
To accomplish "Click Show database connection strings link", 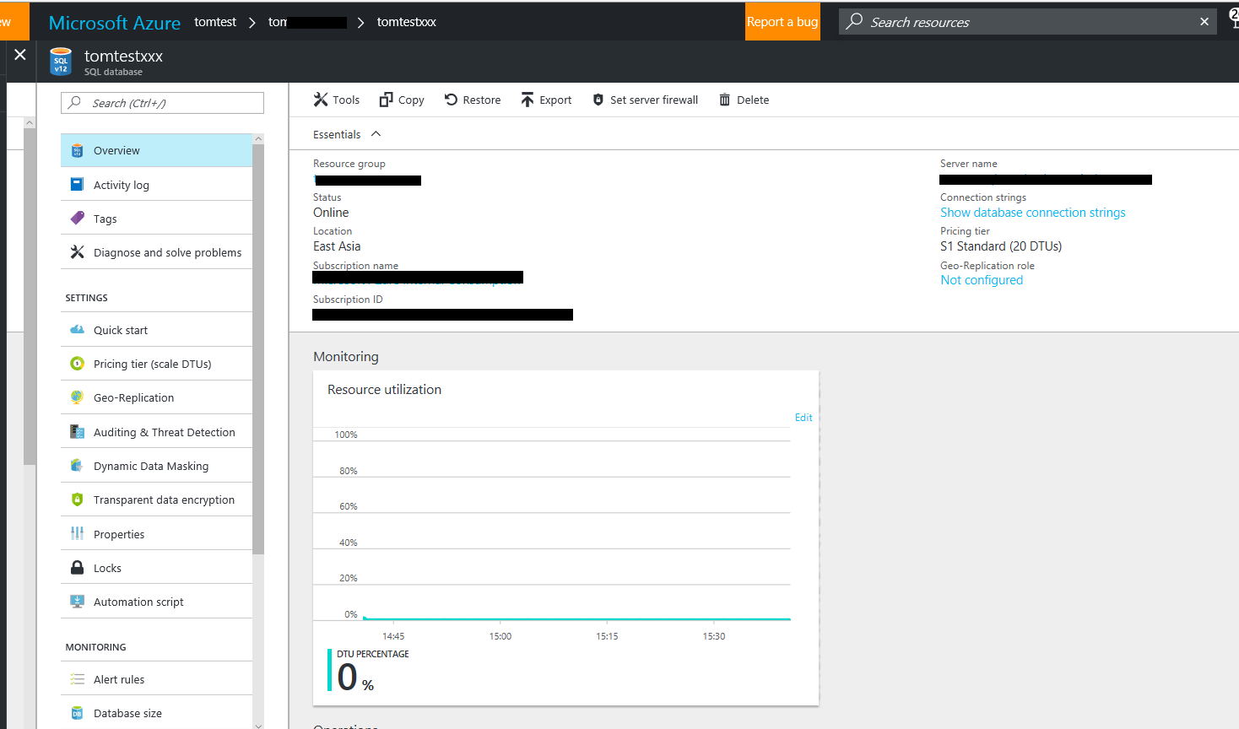I will pyautogui.click(x=1033, y=213).
